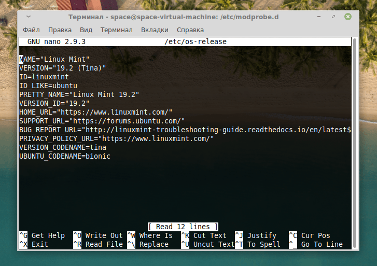Click the terminal vertical scrollbar
The width and height of the screenshot is (377, 266).
point(354,143)
